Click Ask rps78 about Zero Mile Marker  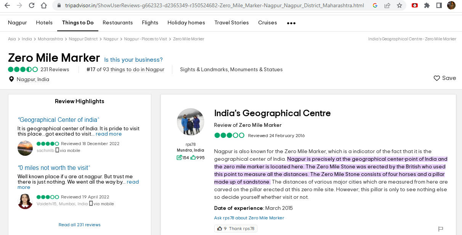tap(249, 218)
